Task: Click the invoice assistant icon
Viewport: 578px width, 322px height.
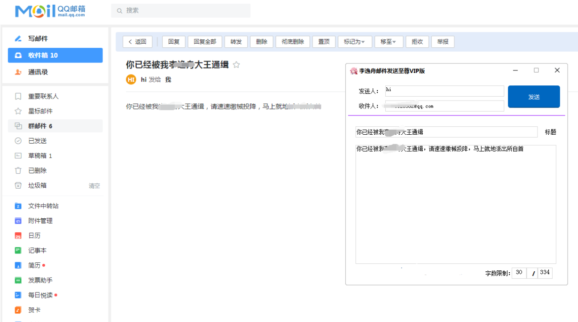Action: 18,280
